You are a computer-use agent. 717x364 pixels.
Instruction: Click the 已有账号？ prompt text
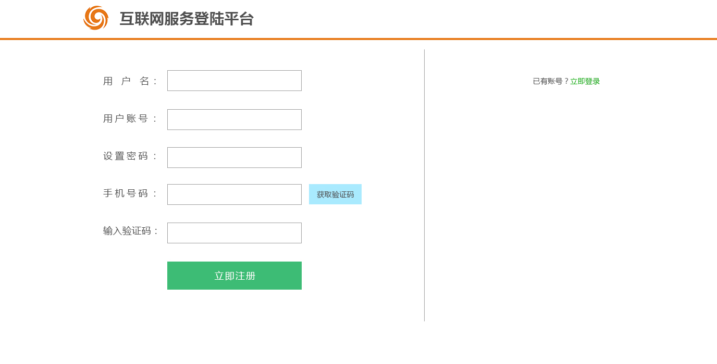pyautogui.click(x=551, y=82)
